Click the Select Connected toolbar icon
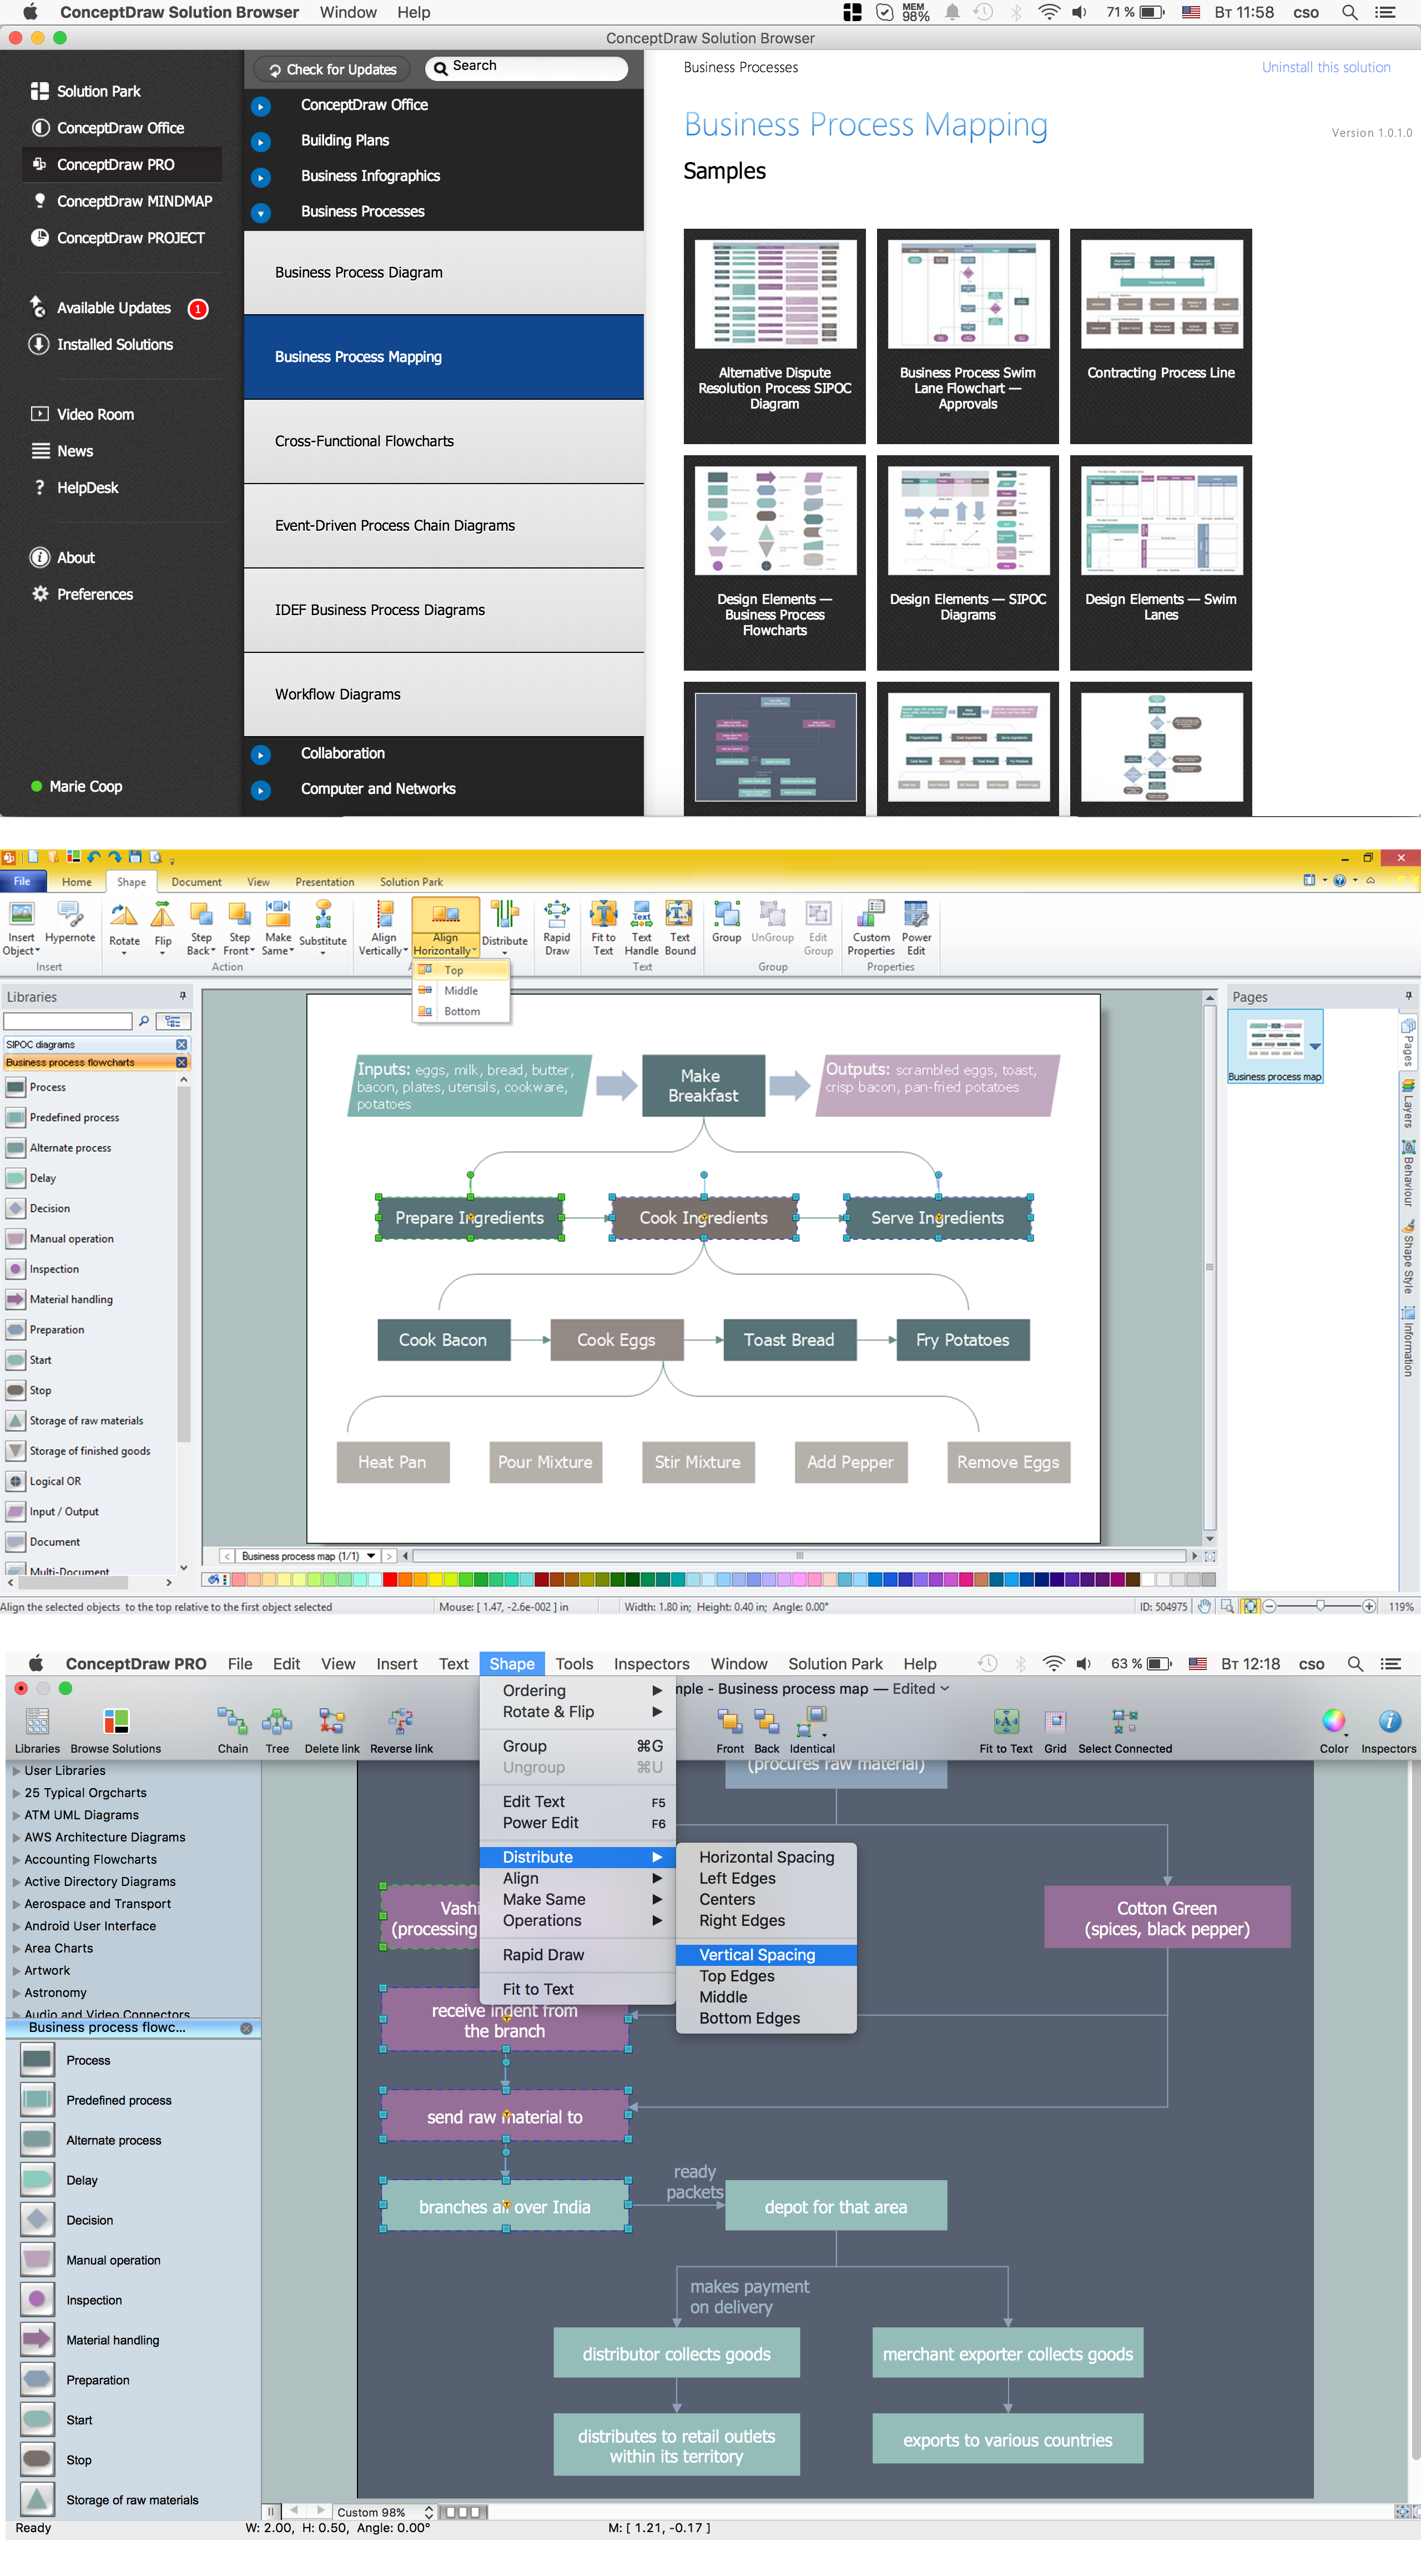 pos(1125,1730)
